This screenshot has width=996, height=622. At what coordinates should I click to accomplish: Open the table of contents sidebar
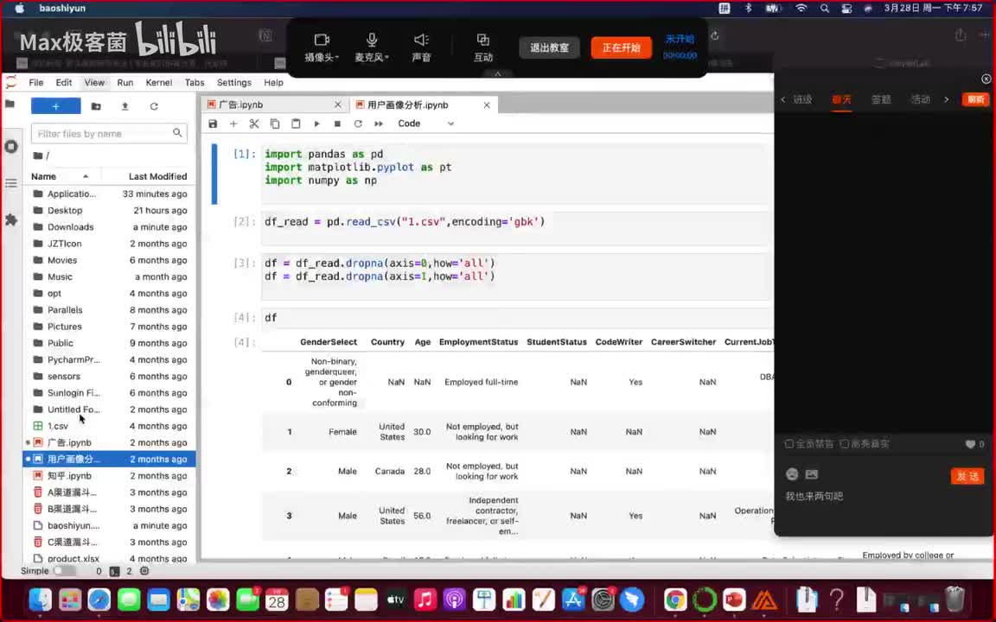click(x=10, y=183)
